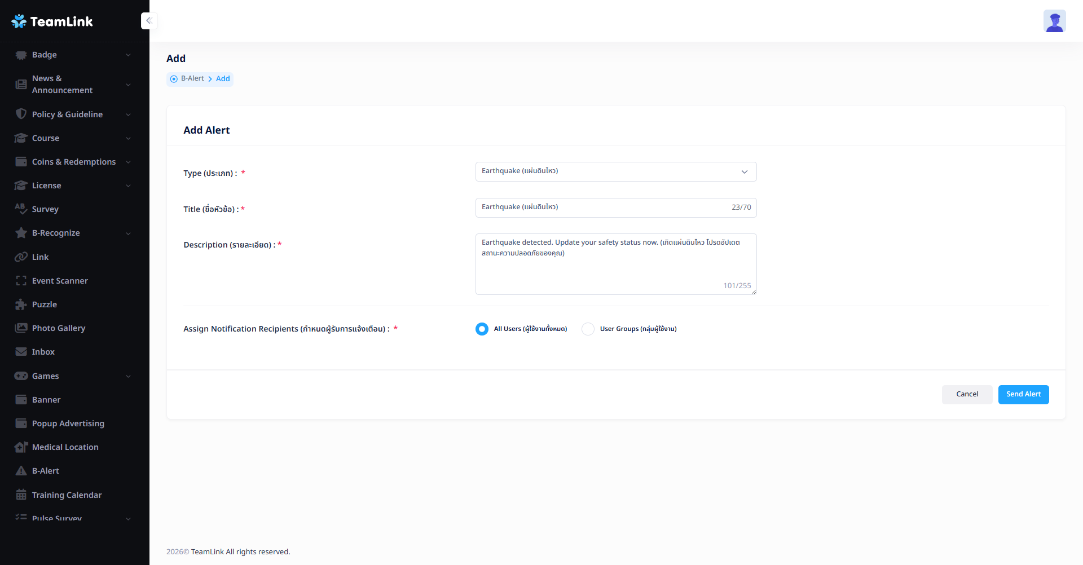The image size is (1083, 565).
Task: Open the user profile avatar
Action: (x=1054, y=21)
